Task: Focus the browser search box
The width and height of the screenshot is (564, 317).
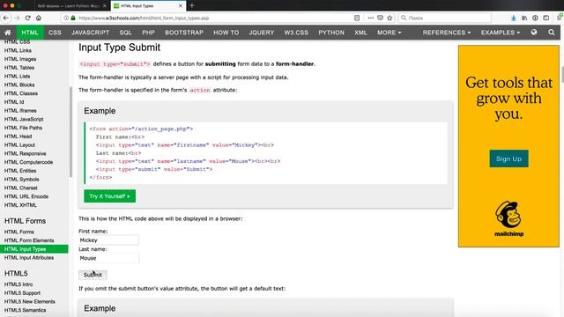Action: pyautogui.click(x=444, y=18)
